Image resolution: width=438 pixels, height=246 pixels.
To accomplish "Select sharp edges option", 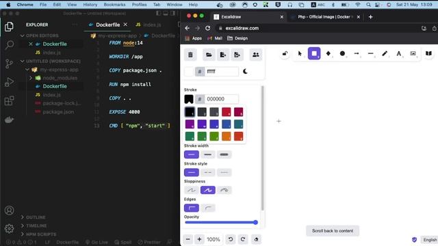I will [192, 208].
